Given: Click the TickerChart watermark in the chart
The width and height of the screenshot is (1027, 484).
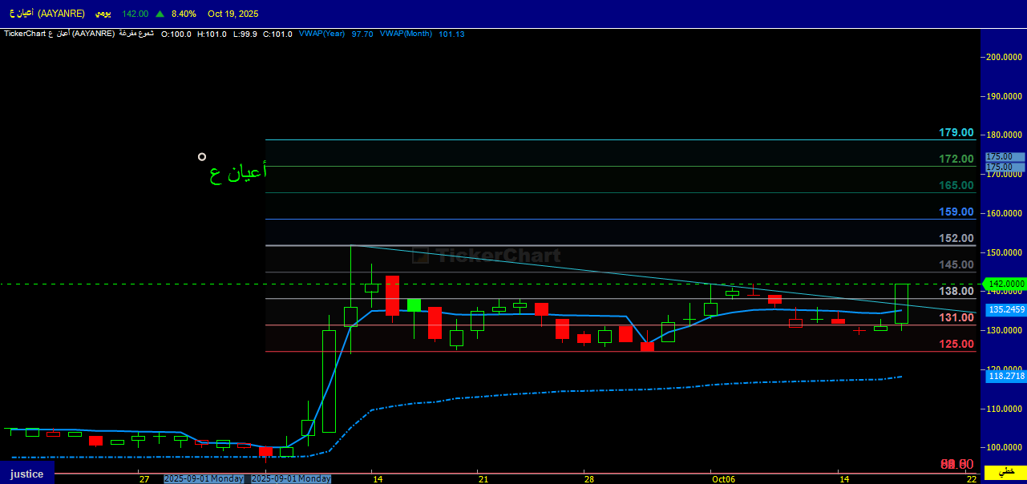Looking at the screenshot, I should [x=487, y=256].
